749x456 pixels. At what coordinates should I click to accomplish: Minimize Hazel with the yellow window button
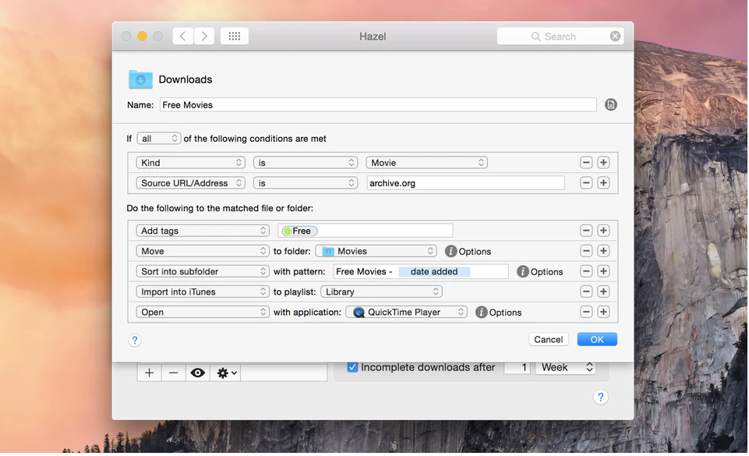[143, 37]
